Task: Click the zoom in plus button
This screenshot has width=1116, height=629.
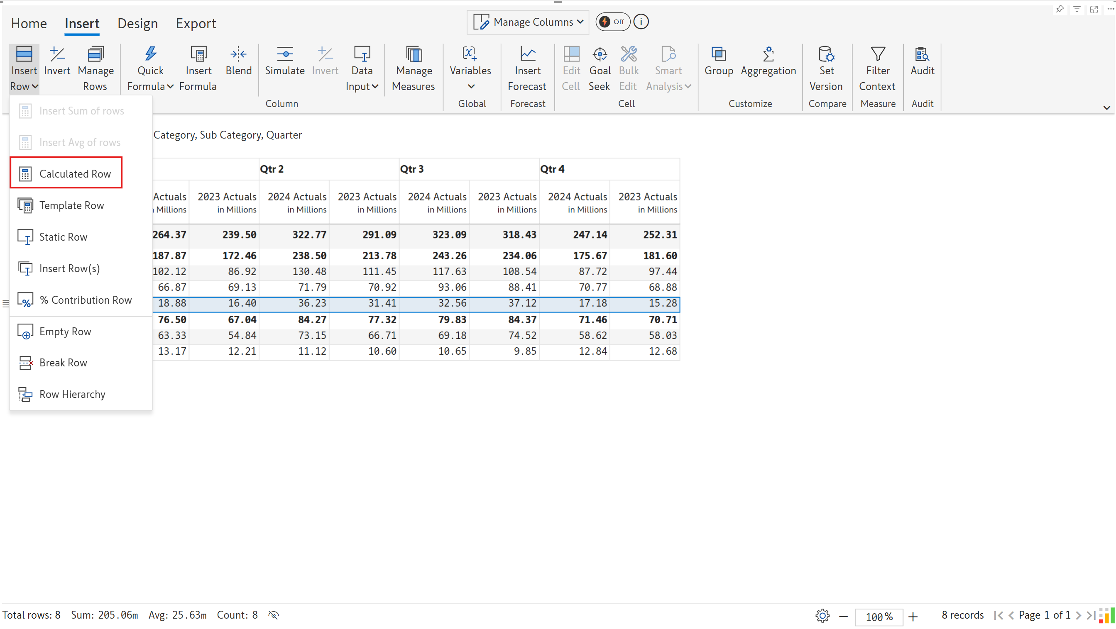Action: coord(913,617)
